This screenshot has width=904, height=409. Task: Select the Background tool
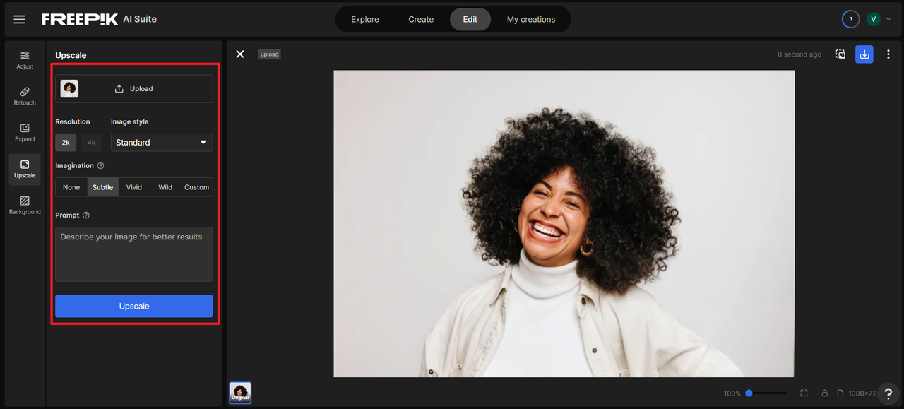click(x=25, y=205)
